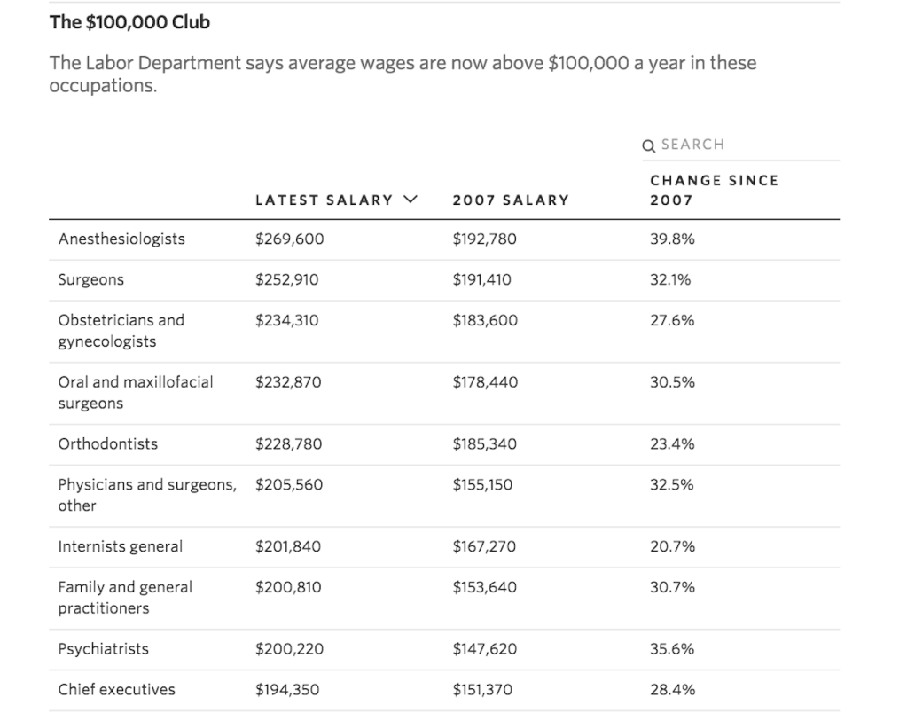Click Physicians and surgeons, other row

coord(146,495)
